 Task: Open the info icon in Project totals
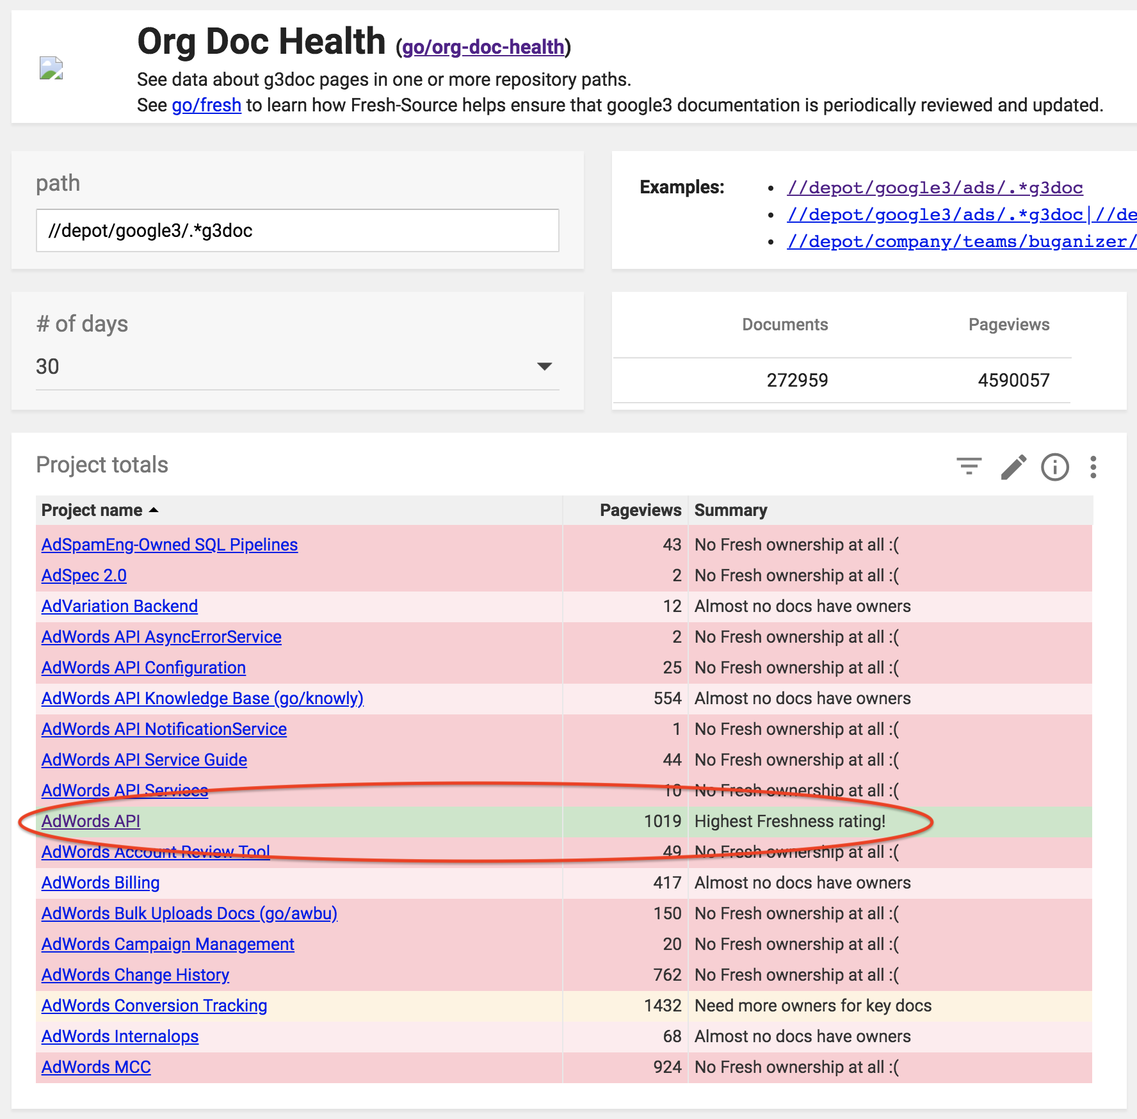coord(1054,467)
